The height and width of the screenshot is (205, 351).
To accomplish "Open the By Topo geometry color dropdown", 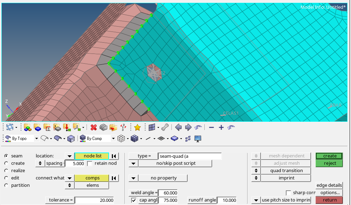I will coord(36,139).
